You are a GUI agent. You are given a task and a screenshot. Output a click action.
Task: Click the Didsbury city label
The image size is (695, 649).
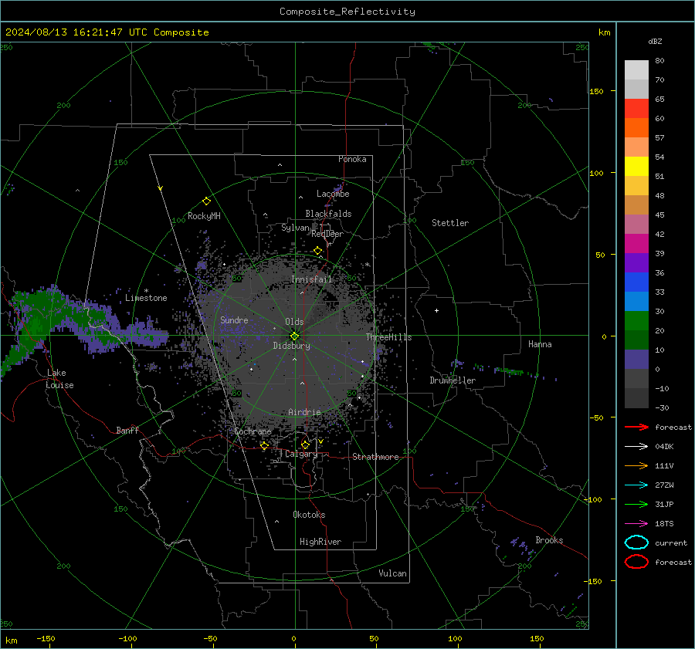point(291,346)
